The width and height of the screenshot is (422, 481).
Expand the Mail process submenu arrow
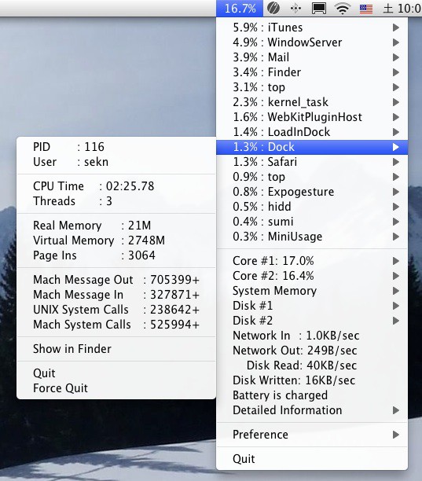(396, 57)
